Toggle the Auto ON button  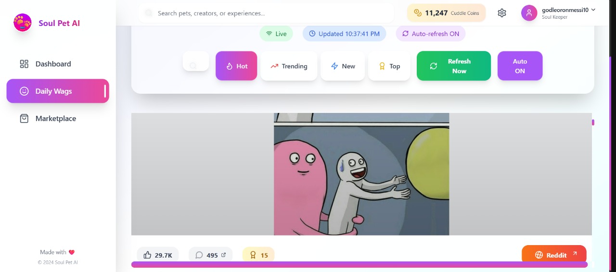coord(520,66)
